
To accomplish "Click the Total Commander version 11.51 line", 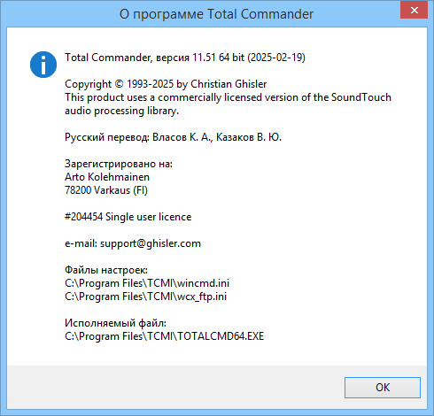I will pos(185,58).
